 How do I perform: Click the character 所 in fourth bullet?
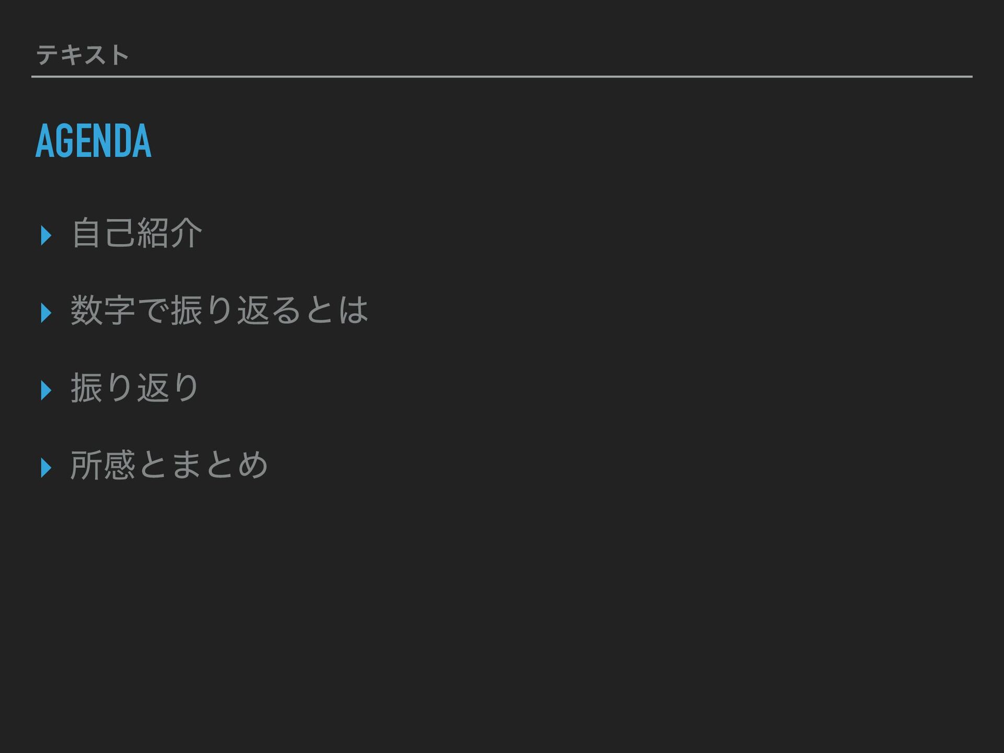coord(87,465)
